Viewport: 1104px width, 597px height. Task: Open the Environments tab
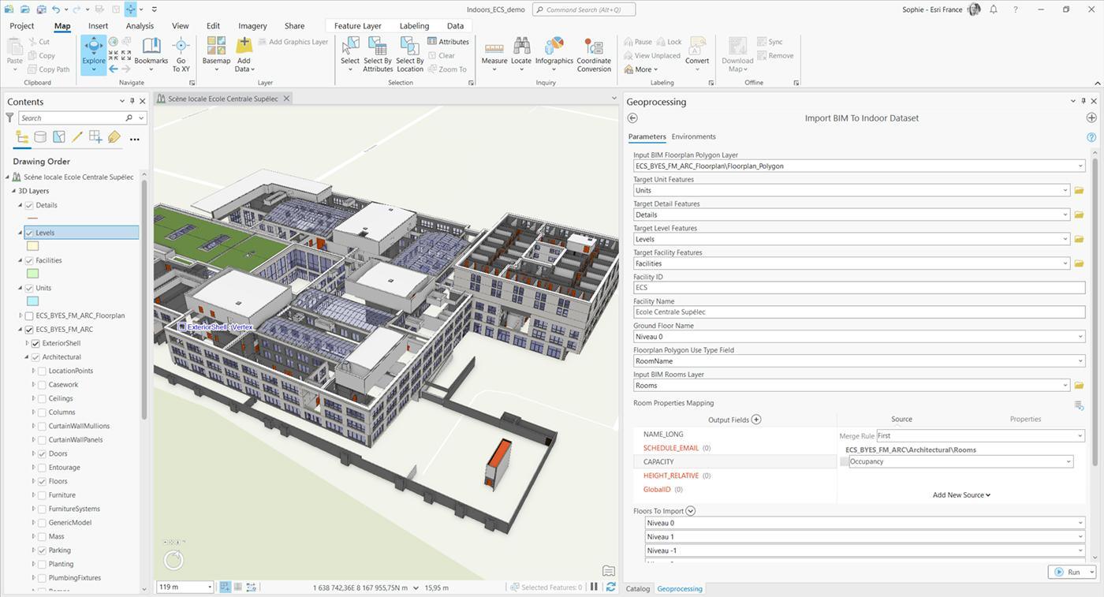point(694,137)
